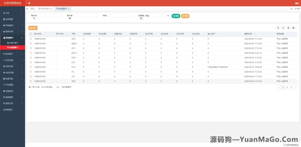The image size is (301, 147).
Task: Check the ETH row checkbox
Action: pyautogui.click(x=31, y=67)
